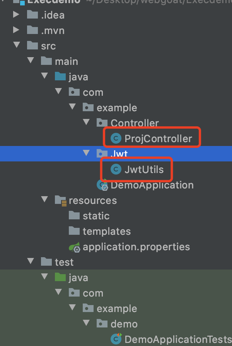Click the application.properties Spring leaf icon
The image size is (232, 346).
click(x=75, y=247)
